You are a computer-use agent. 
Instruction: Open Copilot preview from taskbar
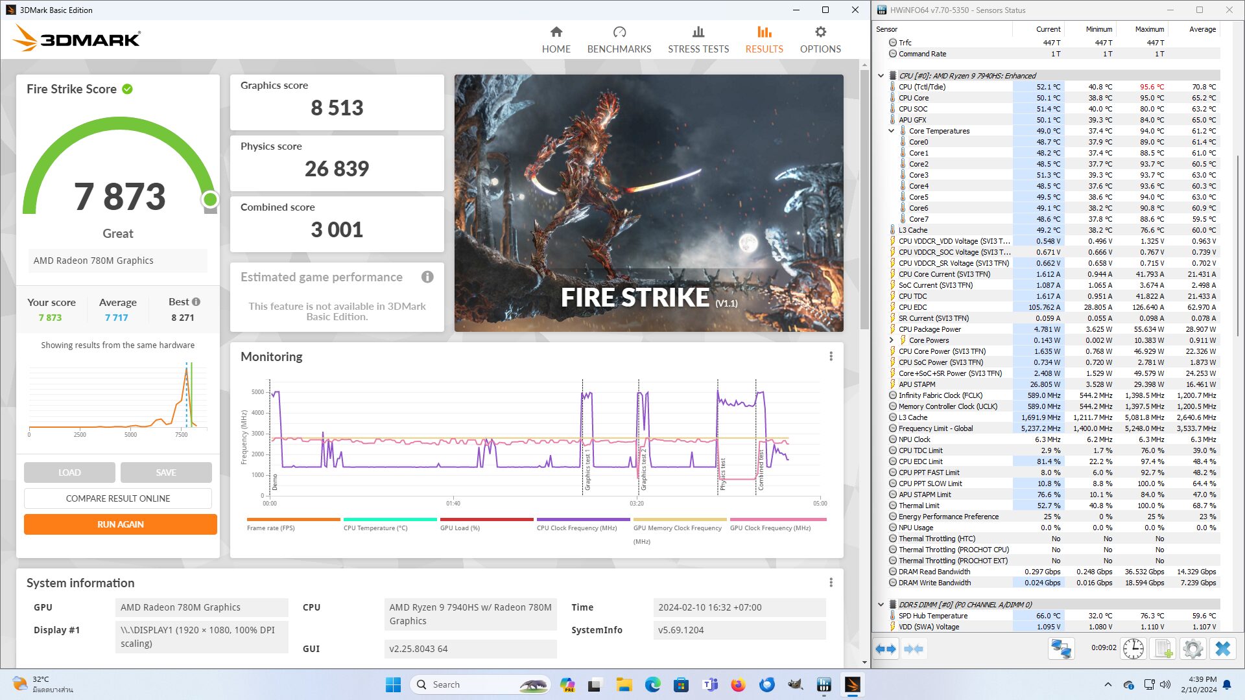click(567, 684)
